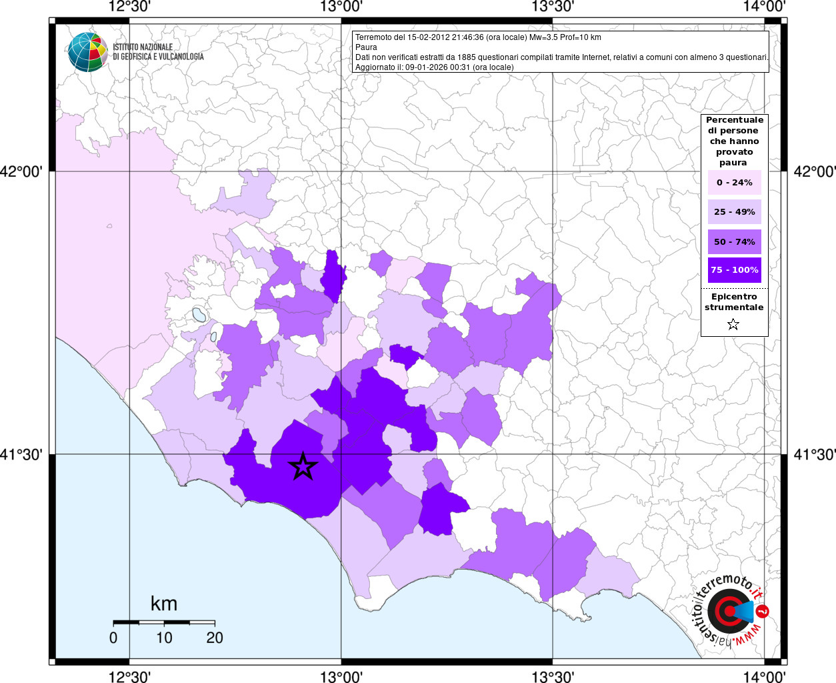Select the 50 - 74% legend swatch
This screenshot has height=683, width=836.
pos(735,241)
